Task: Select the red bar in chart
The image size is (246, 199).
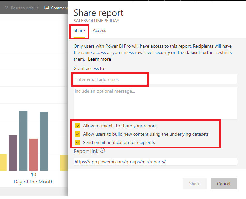Action: point(33,155)
